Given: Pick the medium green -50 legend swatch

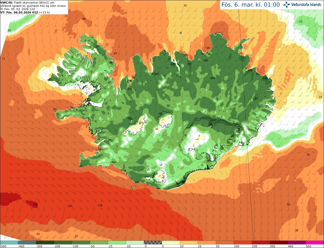Looking at the screenshot, I should (x=99, y=242).
